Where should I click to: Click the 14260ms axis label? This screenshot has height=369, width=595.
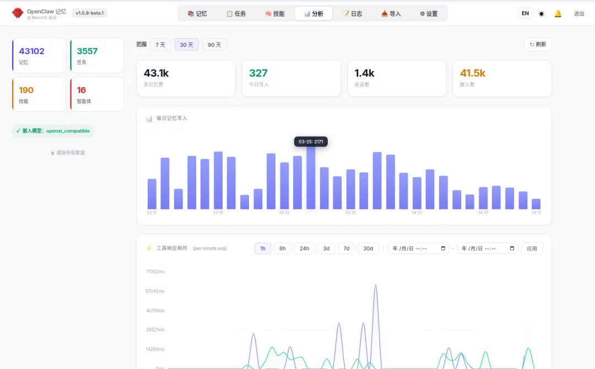pos(155,349)
